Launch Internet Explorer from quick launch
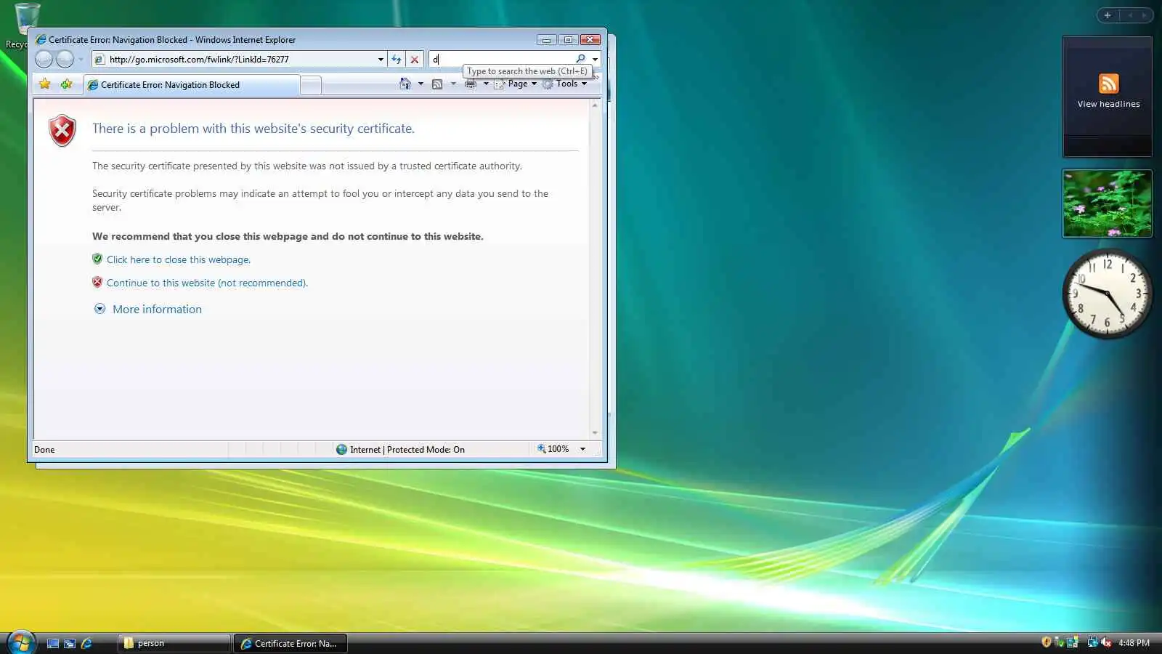This screenshot has height=654, width=1162. [x=86, y=643]
